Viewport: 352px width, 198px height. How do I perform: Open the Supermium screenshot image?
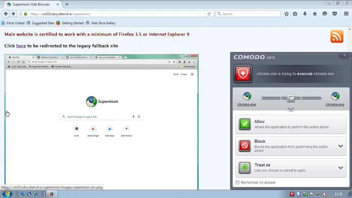coord(101,122)
